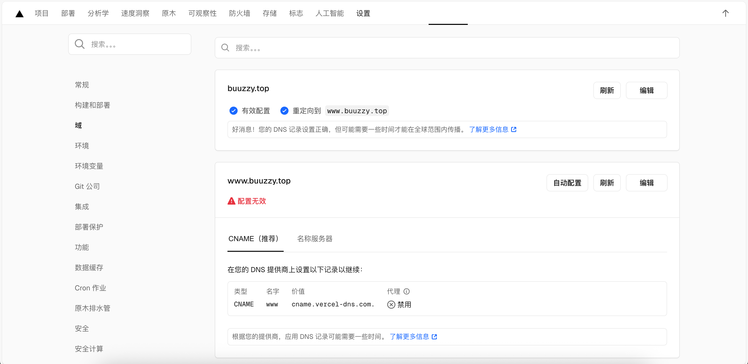This screenshot has width=748, height=364.
Task: Click the info icon beside 代理
Action: 407,291
